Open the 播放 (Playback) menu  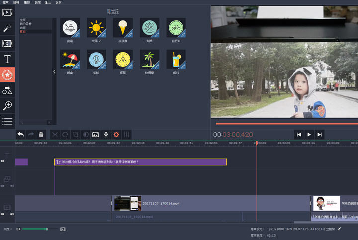pyautogui.click(x=27, y=2)
